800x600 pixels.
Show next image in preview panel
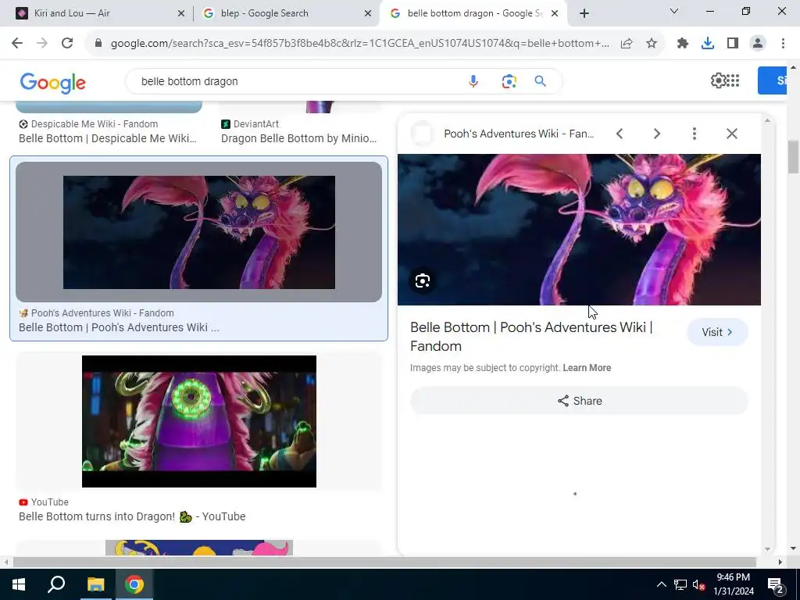pyautogui.click(x=657, y=134)
